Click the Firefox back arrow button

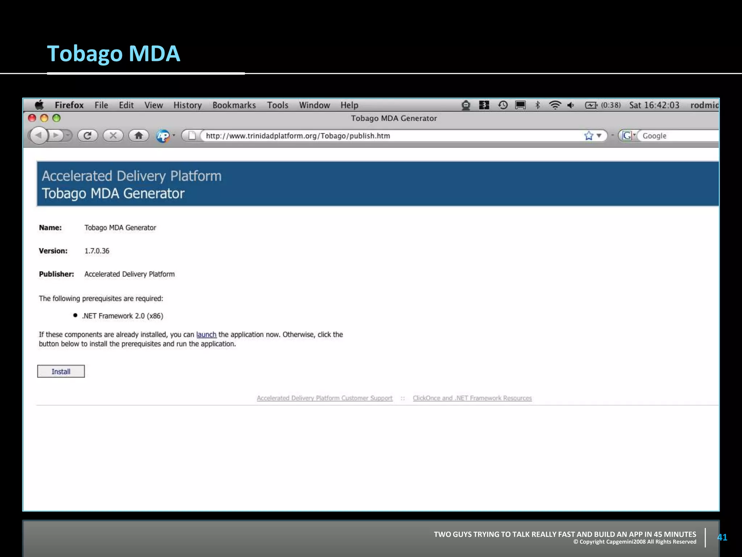pyautogui.click(x=39, y=136)
